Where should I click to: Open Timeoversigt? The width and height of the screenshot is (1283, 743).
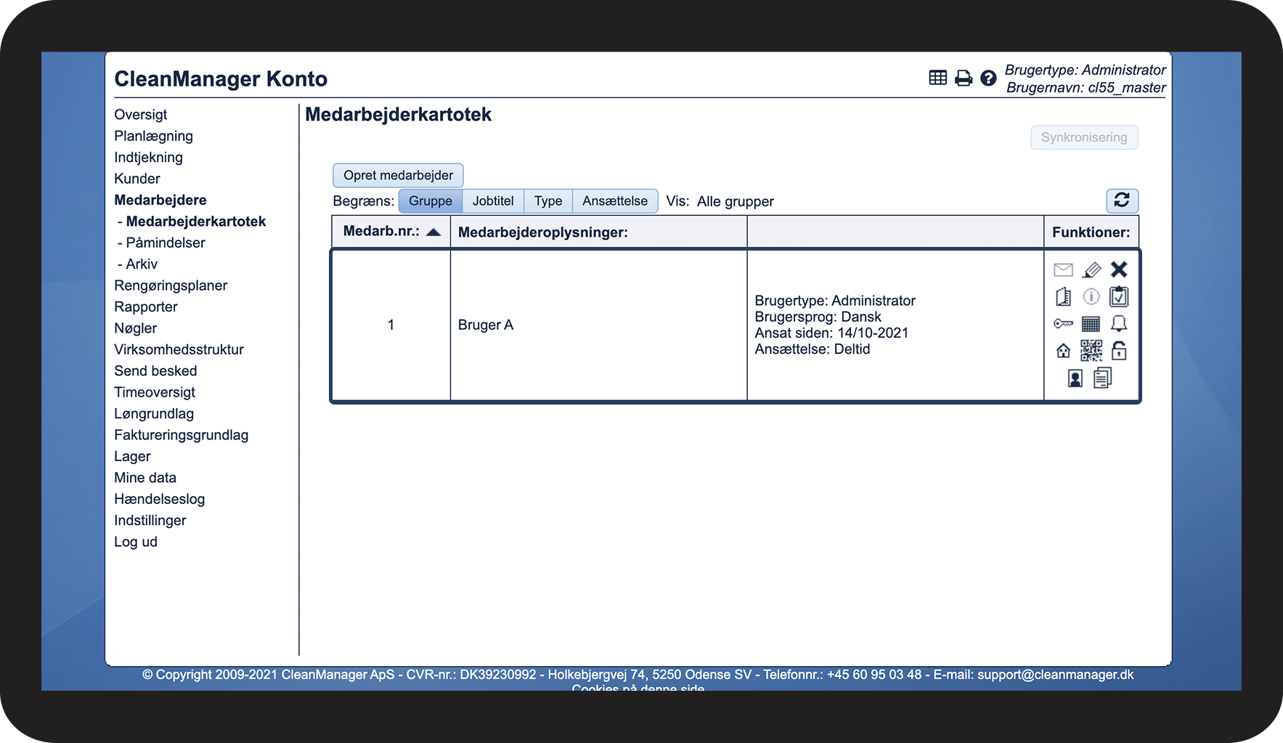(155, 392)
